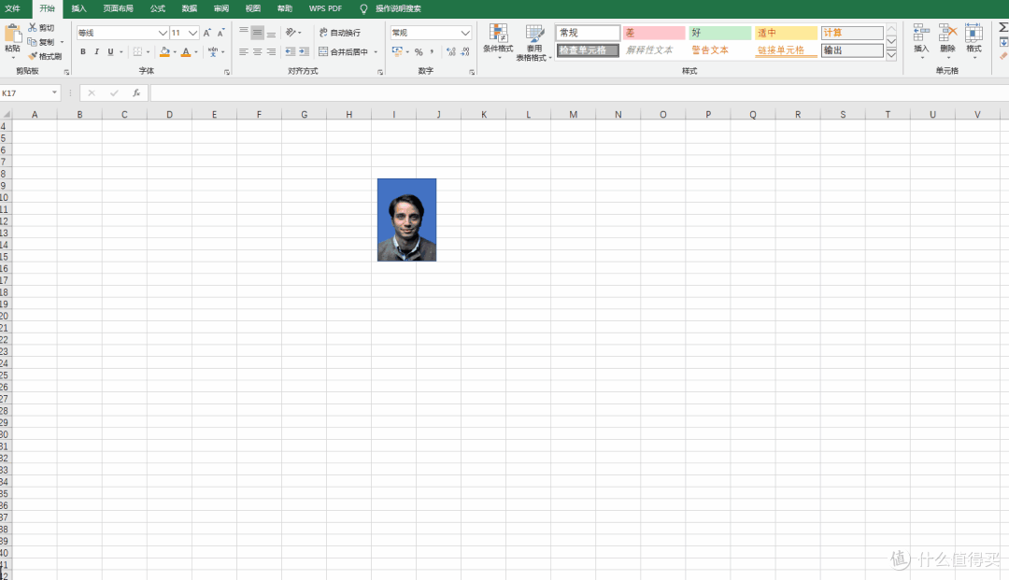Click the Paste (粘贴) clipboard icon

click(x=12, y=34)
